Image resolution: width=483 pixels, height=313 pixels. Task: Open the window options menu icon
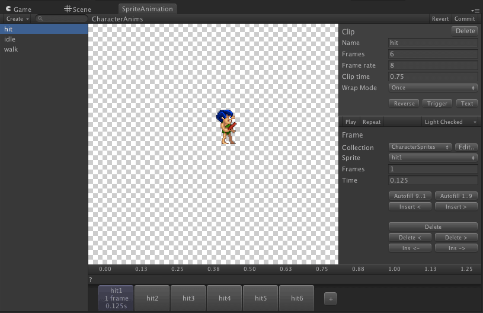click(x=476, y=11)
